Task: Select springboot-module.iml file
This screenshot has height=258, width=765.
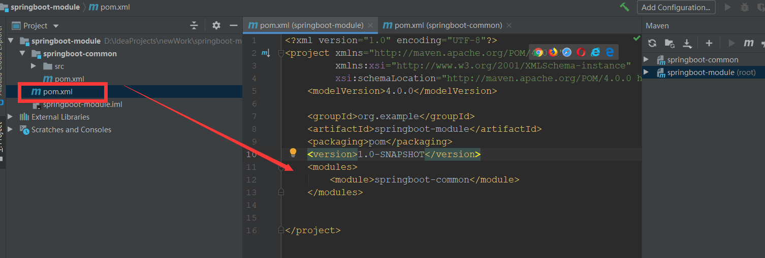Action: pyautogui.click(x=77, y=104)
